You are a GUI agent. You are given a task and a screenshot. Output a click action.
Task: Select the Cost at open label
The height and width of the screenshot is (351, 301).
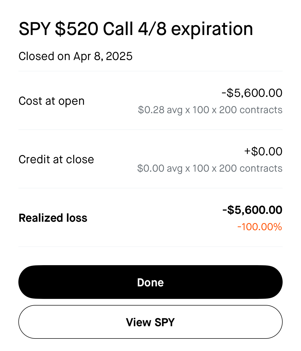52,101
